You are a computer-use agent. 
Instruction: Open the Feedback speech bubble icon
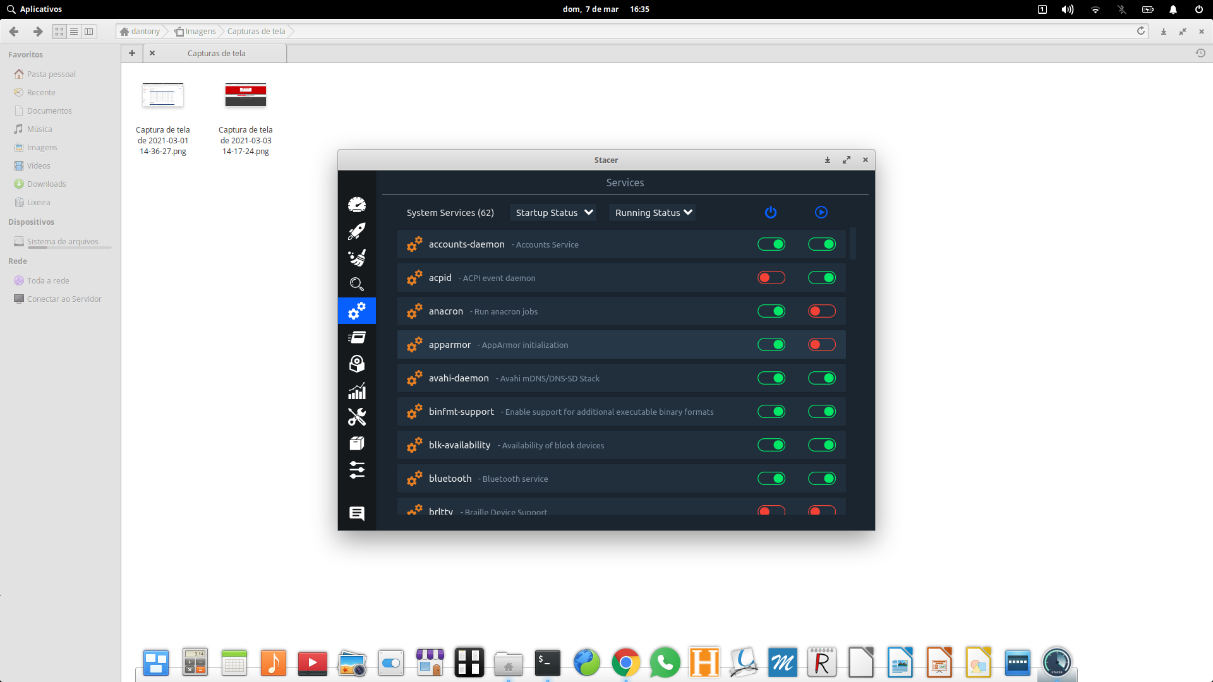point(357,513)
